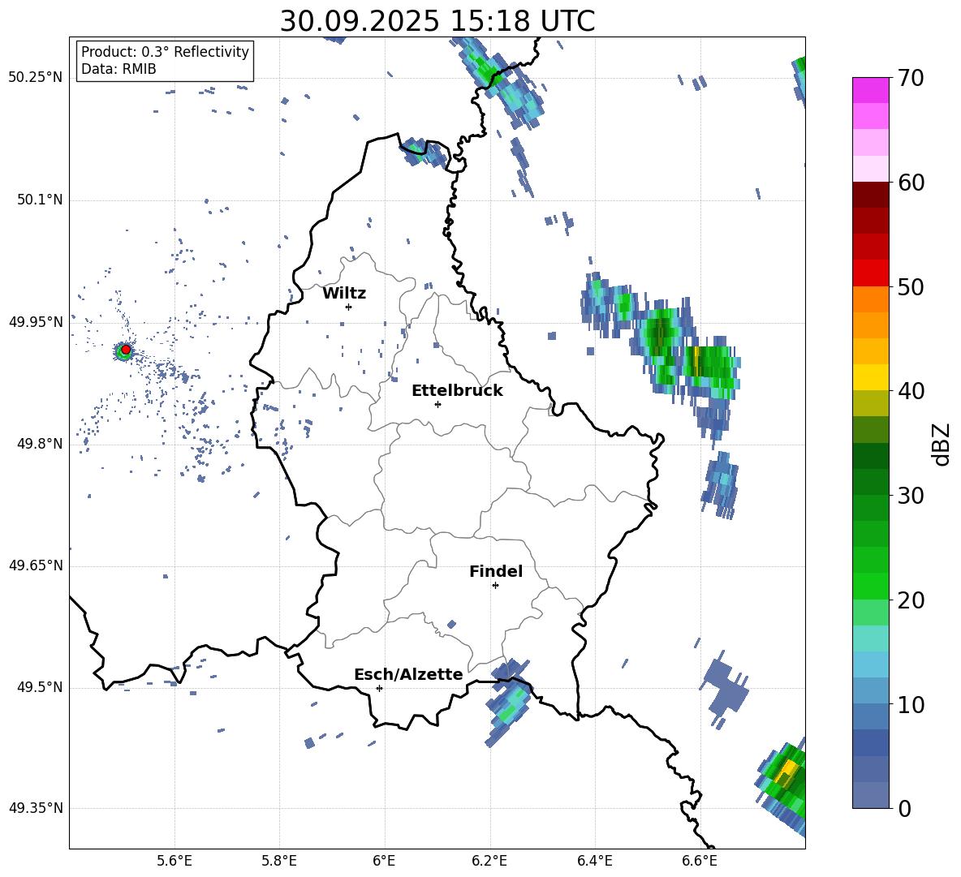Click the 49.35°N latitude label
Image resolution: width=961 pixels, height=877 pixels.
[x=36, y=808]
